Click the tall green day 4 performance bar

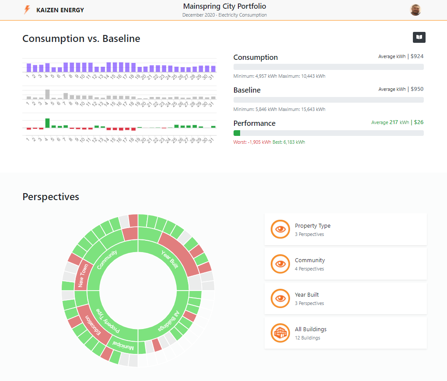tap(47, 123)
